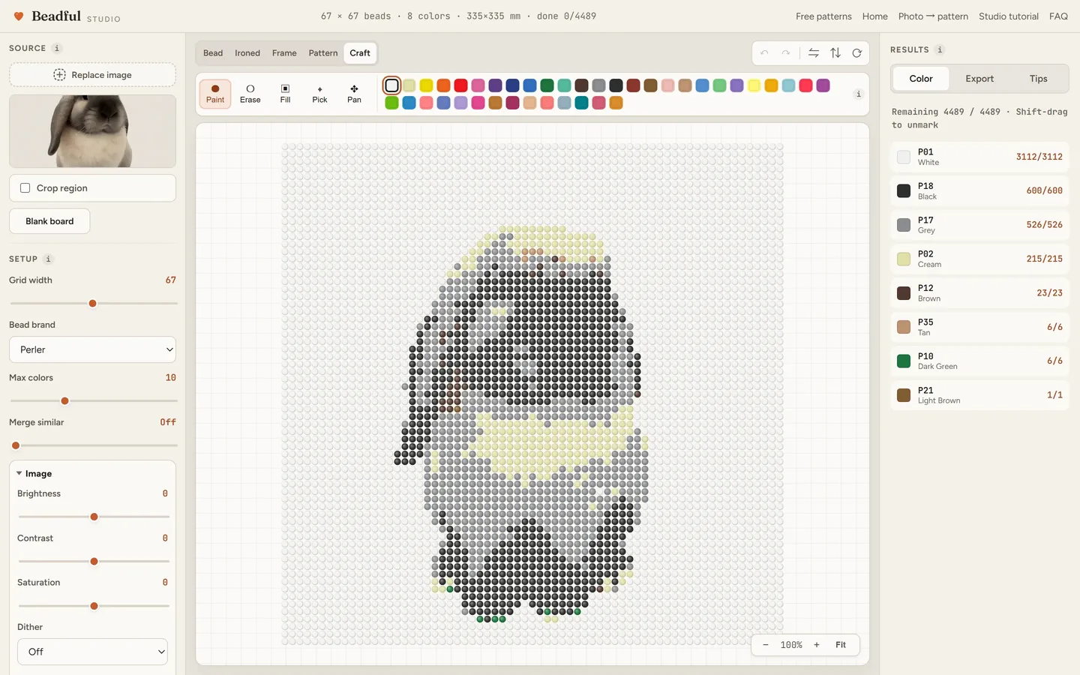The image size is (1080, 675).
Task: Switch to the Ironed view tab
Action: pyautogui.click(x=247, y=53)
